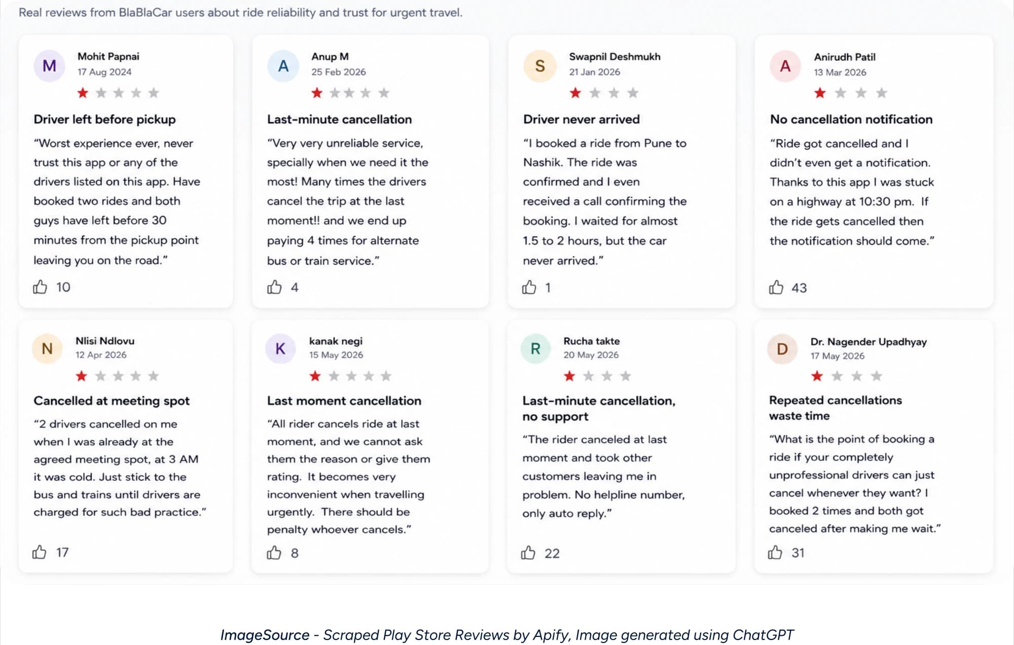
Task: Click the red star rating on Mohit's review
Action: (x=83, y=93)
